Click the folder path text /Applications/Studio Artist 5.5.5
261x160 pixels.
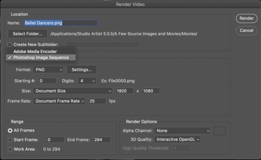[124, 34]
